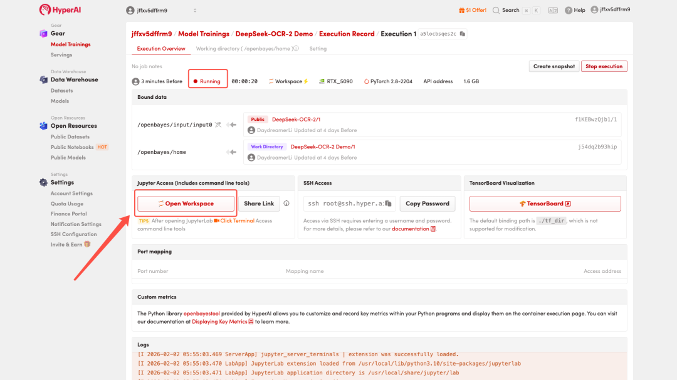Open the Displaying Key Metrics link
This screenshot has width=677, height=380.
(219, 322)
